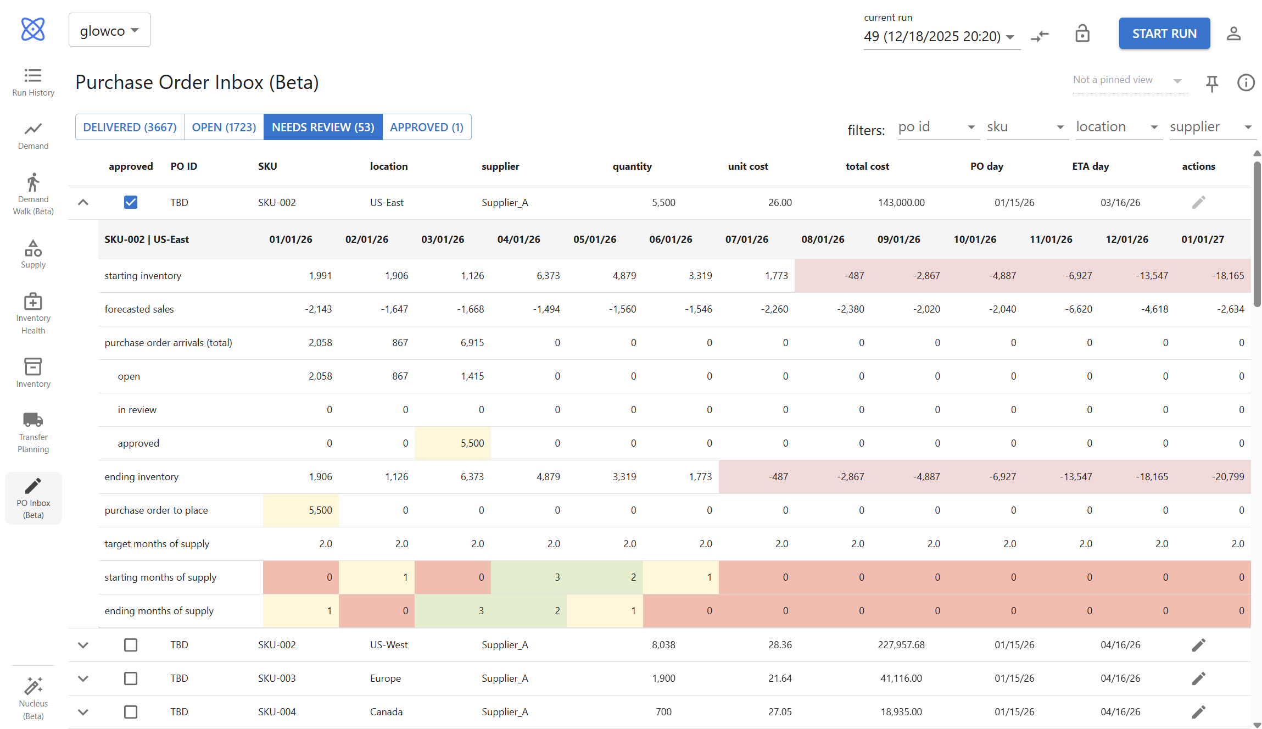Click the 143,000.00 total cost value

pos(901,203)
